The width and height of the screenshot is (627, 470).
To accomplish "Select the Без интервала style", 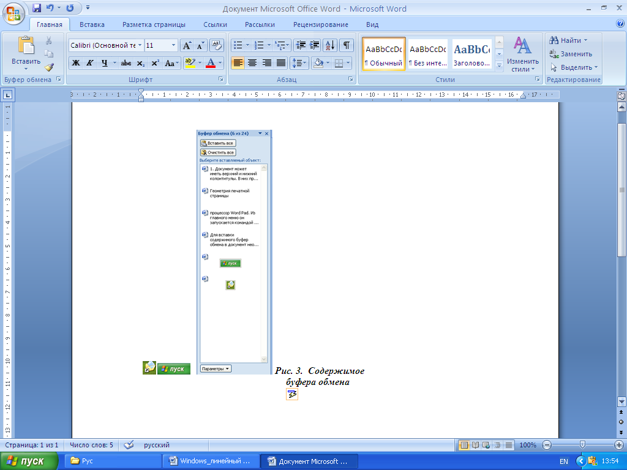I will [428, 54].
